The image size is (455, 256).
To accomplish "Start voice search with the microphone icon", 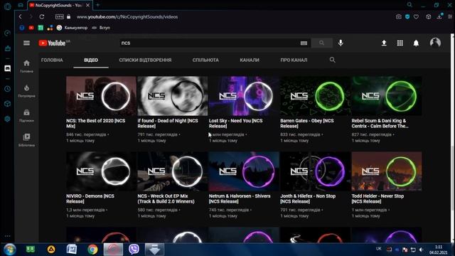I will 341,43.
